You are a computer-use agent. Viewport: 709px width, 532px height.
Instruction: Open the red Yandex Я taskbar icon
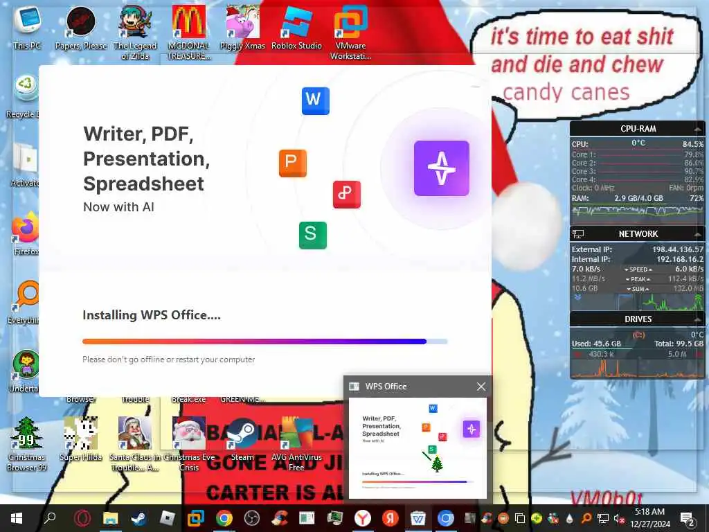pyautogui.click(x=391, y=518)
